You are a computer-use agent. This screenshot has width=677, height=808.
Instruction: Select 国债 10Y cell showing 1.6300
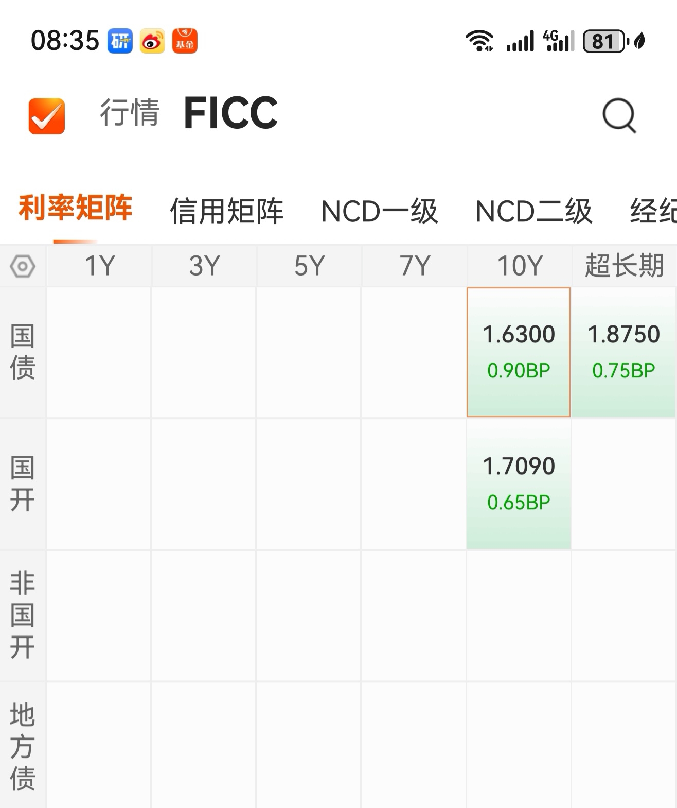point(519,352)
